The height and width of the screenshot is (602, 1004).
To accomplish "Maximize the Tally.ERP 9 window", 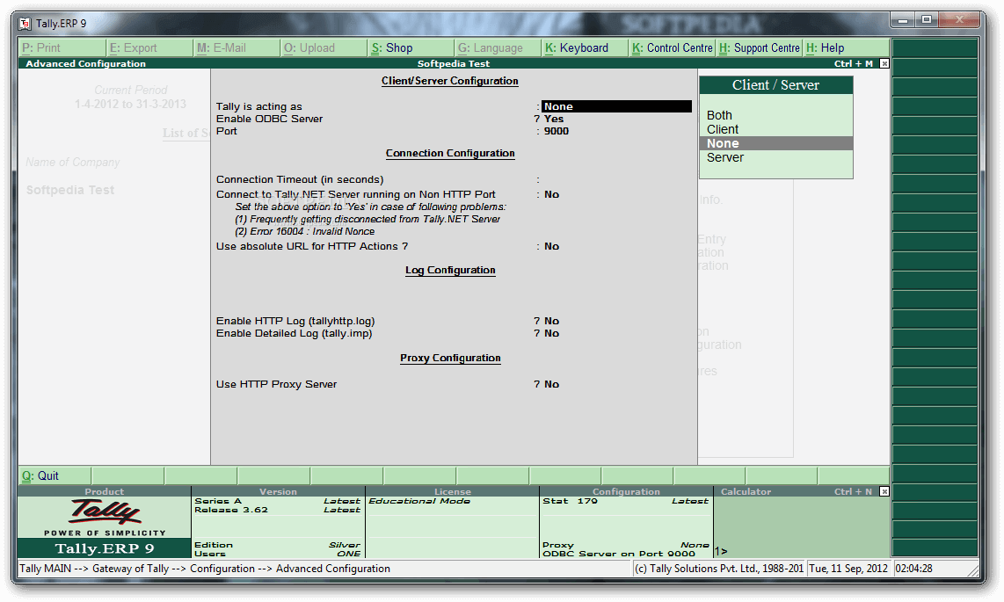I will point(927,20).
